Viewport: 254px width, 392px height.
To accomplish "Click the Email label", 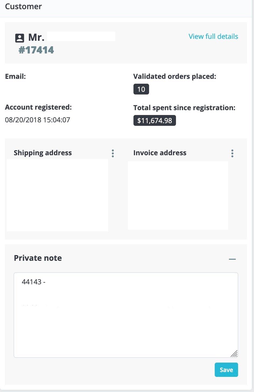I will (15, 76).
